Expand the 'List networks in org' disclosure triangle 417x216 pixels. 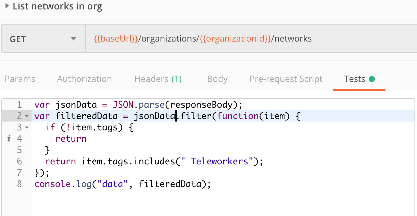7,6
